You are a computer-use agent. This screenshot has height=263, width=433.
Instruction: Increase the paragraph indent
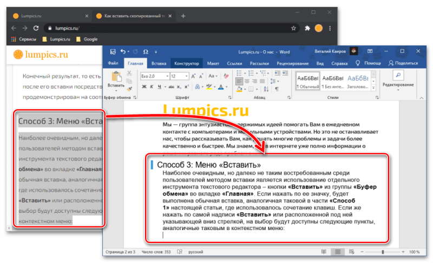(285, 73)
